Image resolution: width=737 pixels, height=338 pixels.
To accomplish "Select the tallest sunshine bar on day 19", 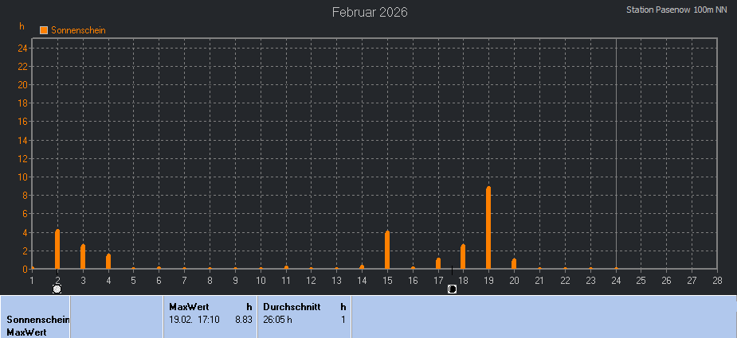I will (488, 227).
